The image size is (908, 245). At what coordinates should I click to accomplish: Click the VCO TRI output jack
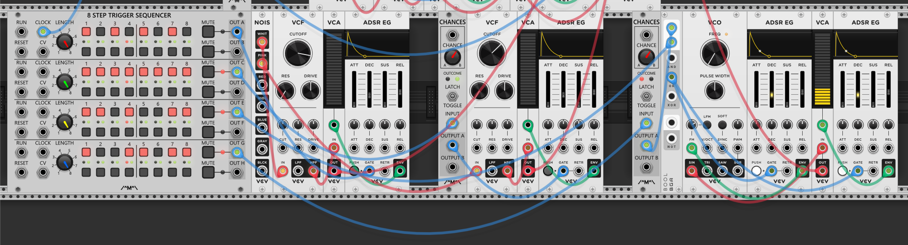(x=707, y=171)
